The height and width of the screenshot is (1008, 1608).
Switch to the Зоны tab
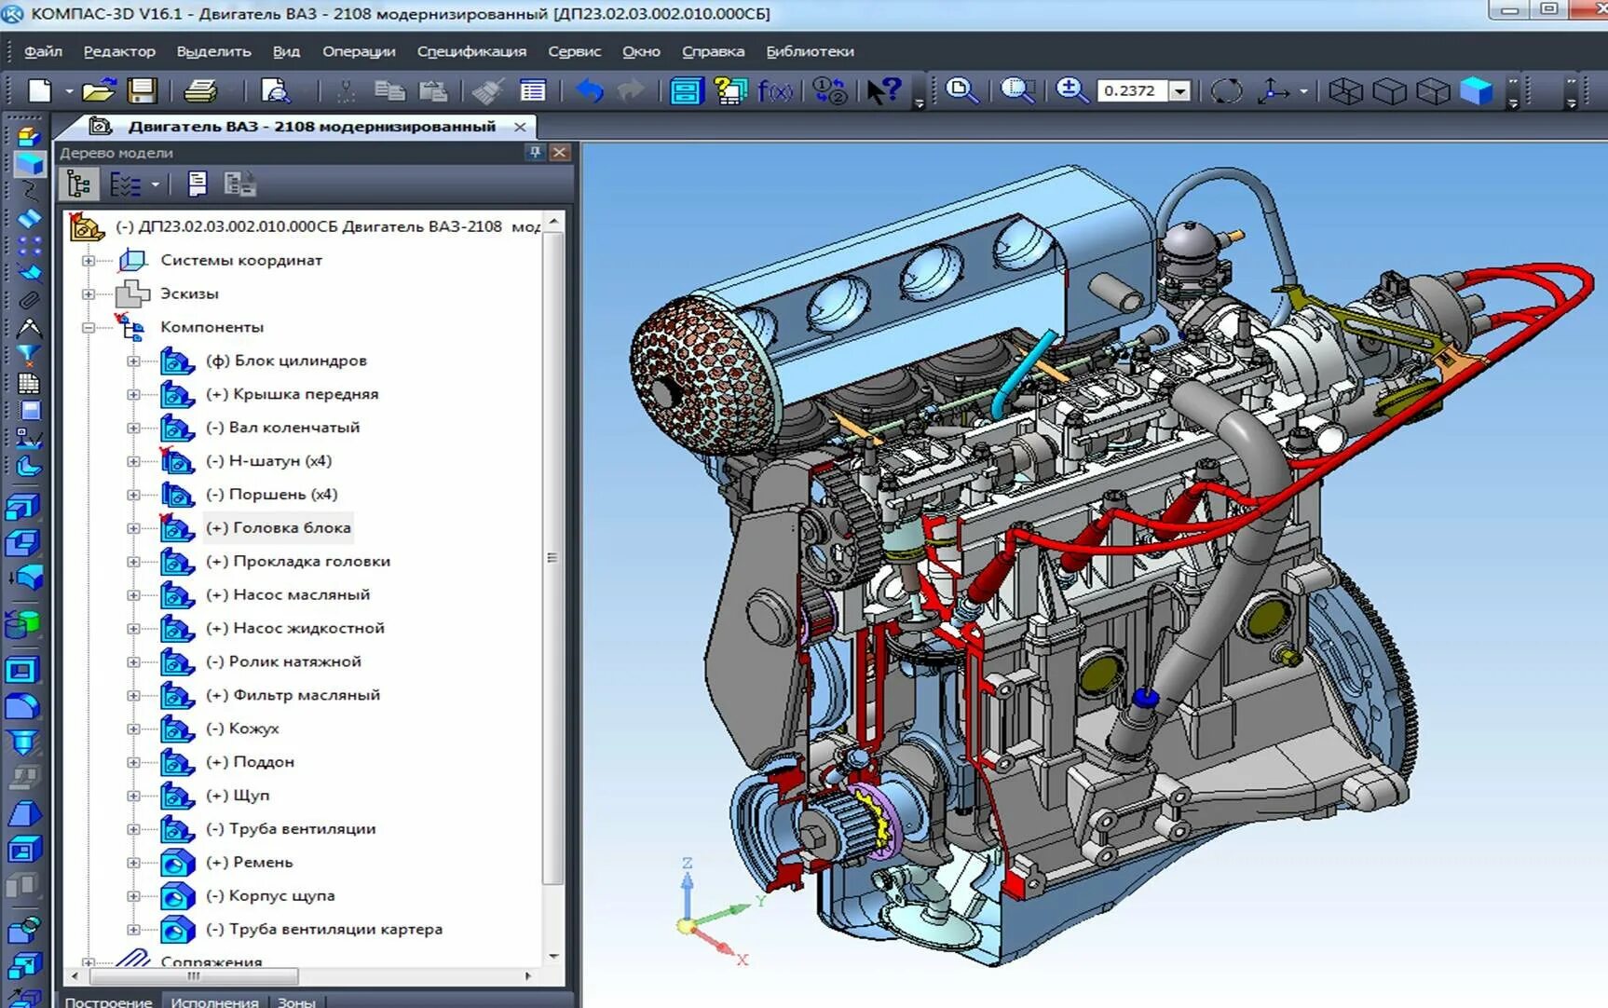pyautogui.click(x=296, y=1001)
